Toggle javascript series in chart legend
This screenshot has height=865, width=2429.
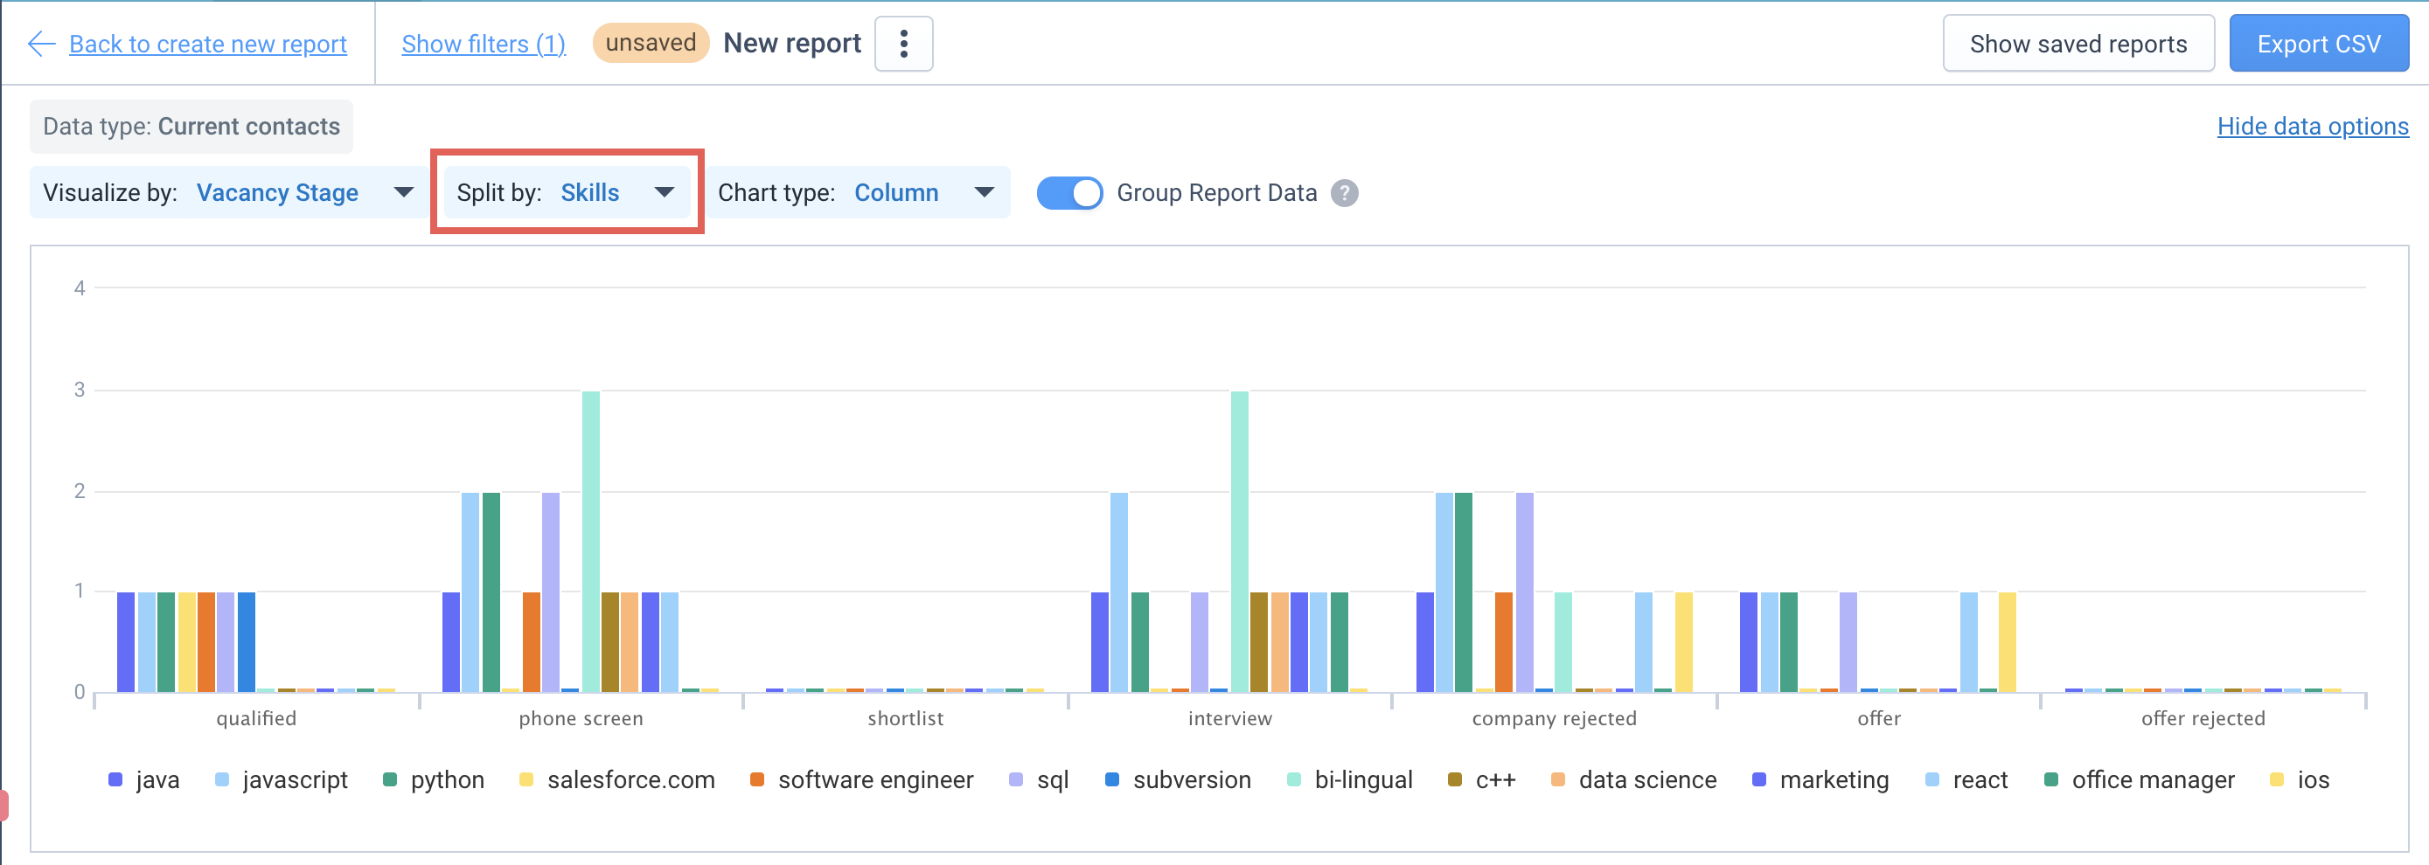[x=282, y=780]
